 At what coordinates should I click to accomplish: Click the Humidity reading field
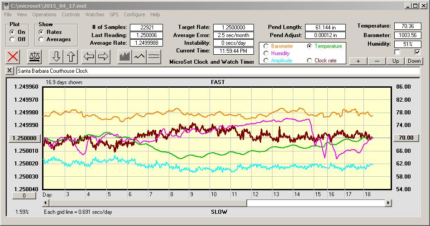407,44
